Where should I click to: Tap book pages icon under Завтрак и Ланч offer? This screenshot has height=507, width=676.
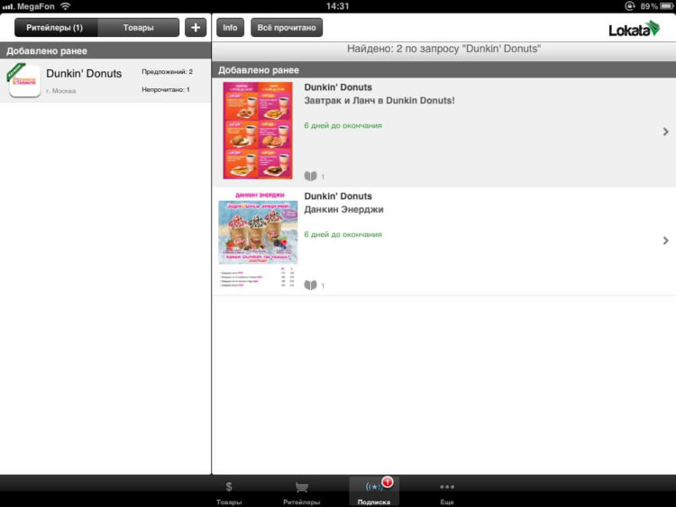pyautogui.click(x=310, y=176)
